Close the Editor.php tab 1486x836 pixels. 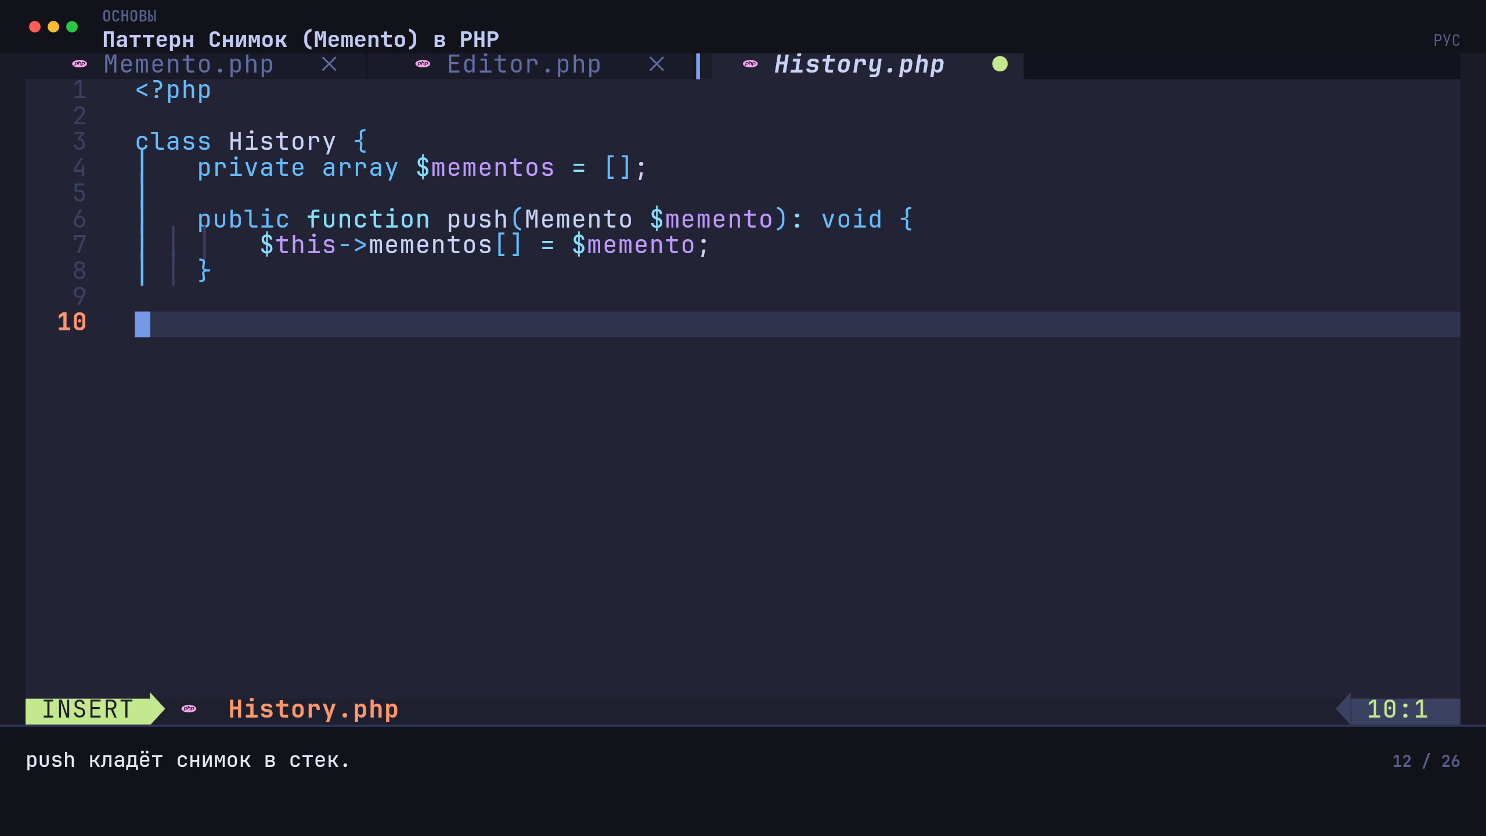point(657,64)
